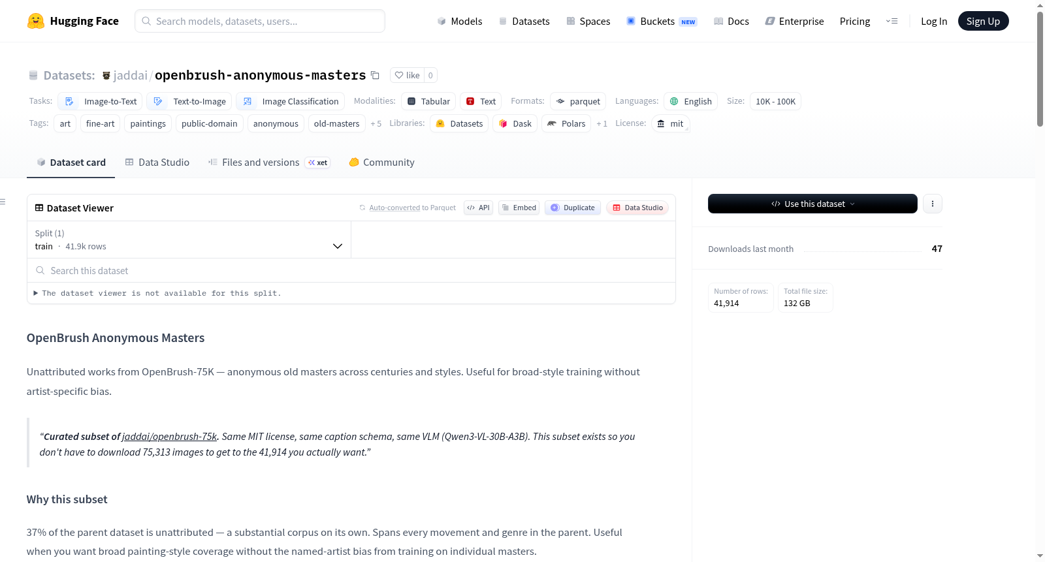Open the left sidebar table of contents icon
The width and height of the screenshot is (1045, 562).
coord(3,202)
